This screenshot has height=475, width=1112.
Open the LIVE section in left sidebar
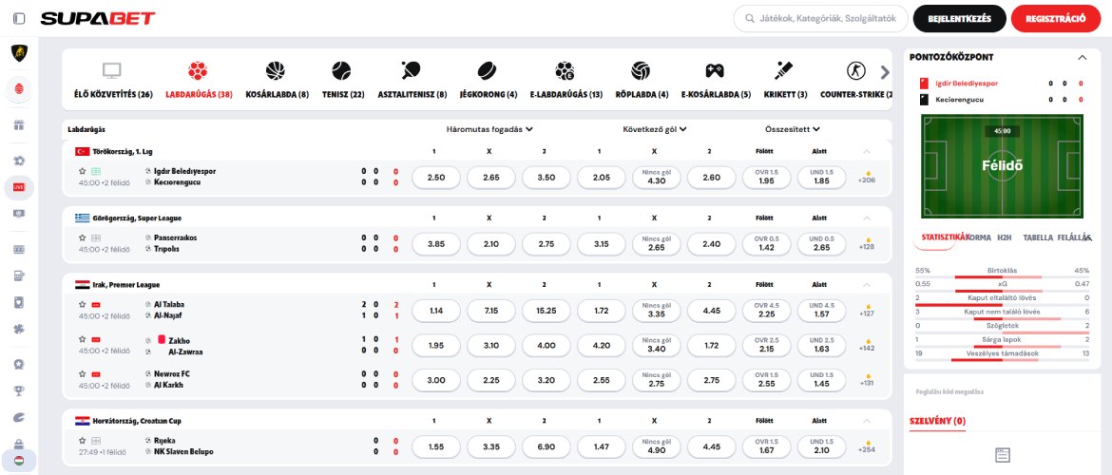coord(19,188)
